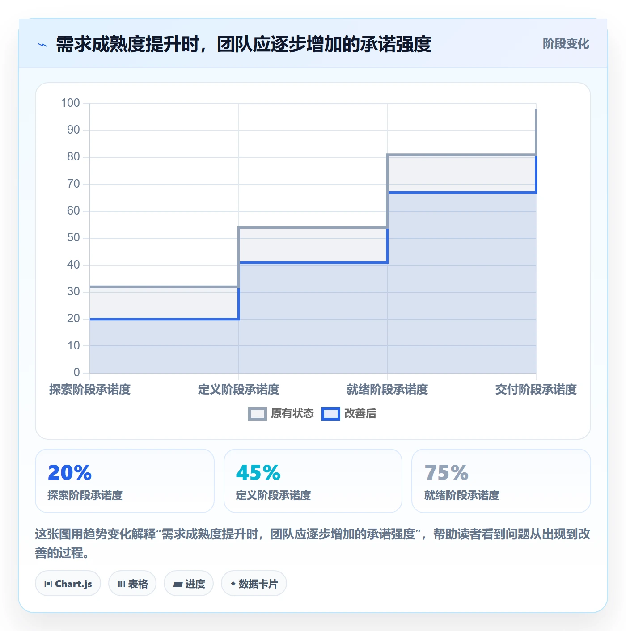This screenshot has height=631, width=626.
Task: Click the 100 y-axis value
Action: click(x=71, y=103)
